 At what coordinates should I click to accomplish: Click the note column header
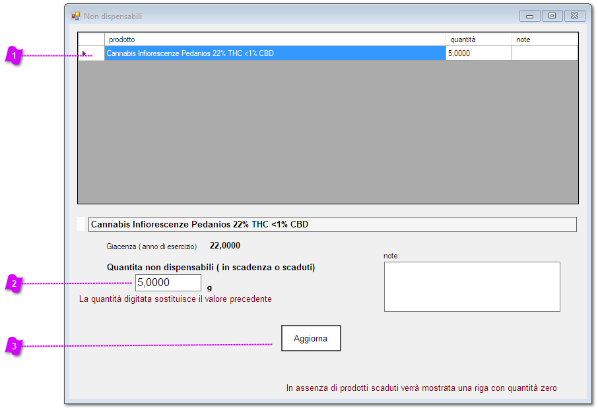point(545,40)
